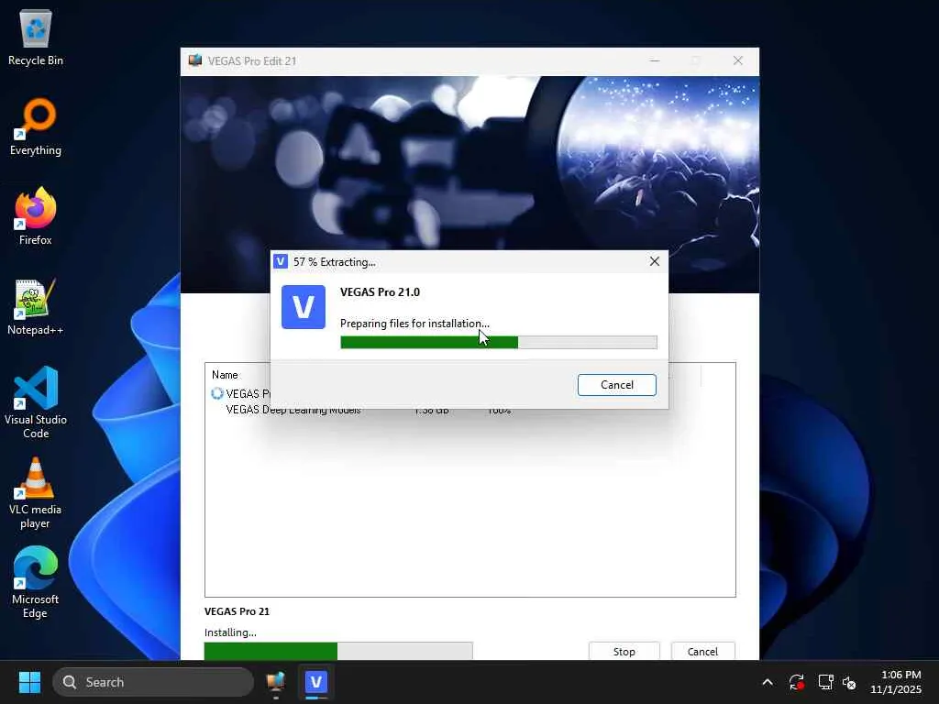Close the 57 % Extracting dialog

[655, 261]
